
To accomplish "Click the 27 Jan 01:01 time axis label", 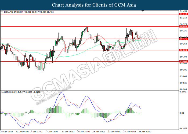I will [130, 132].
